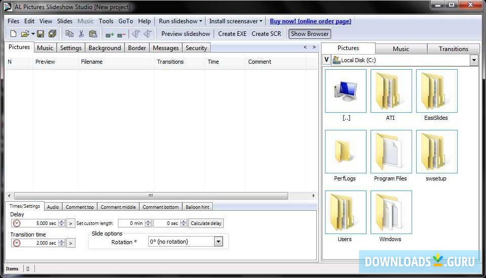Toggle the V button beside Local Disk

click(x=327, y=60)
